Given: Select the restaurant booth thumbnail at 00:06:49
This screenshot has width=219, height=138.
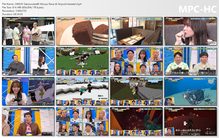Looking at the screenshot, I should (136, 31).
